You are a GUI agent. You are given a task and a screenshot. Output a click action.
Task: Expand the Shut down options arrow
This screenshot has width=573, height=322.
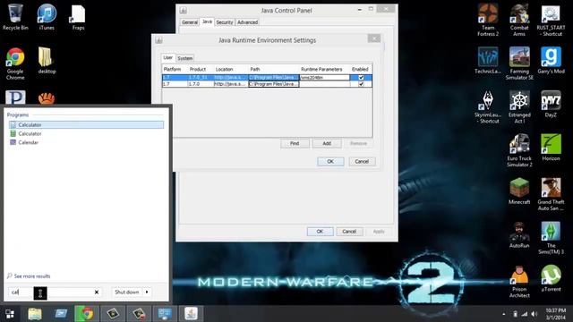tap(147, 292)
